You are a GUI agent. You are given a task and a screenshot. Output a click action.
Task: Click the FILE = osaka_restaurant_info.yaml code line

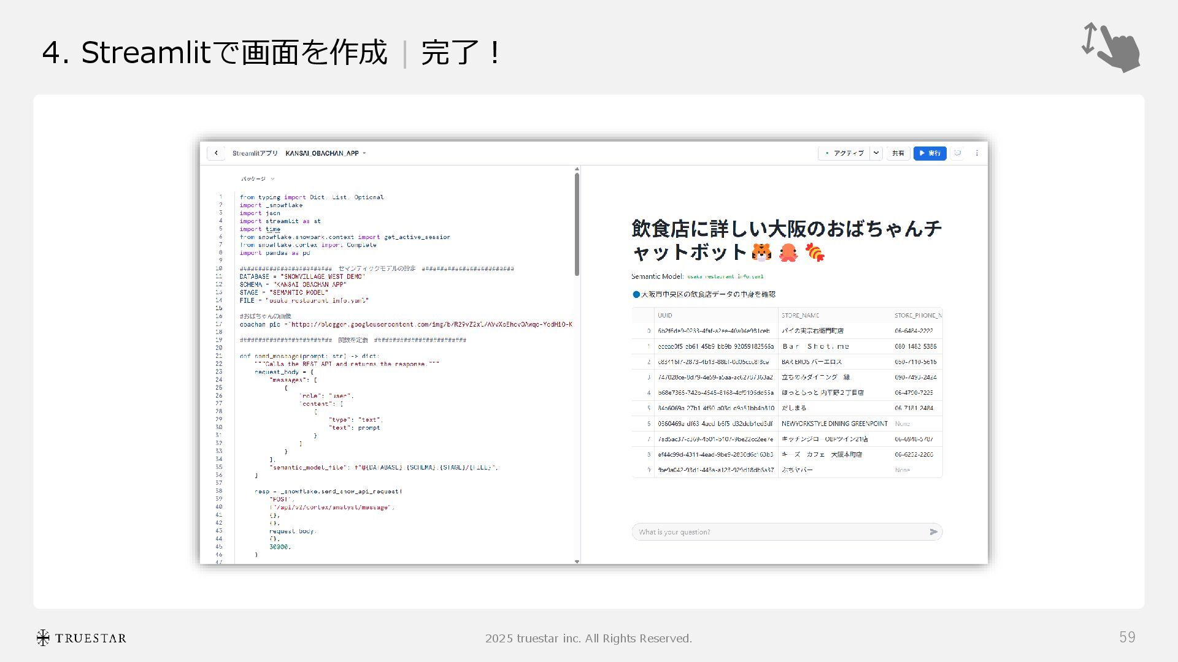tap(304, 301)
